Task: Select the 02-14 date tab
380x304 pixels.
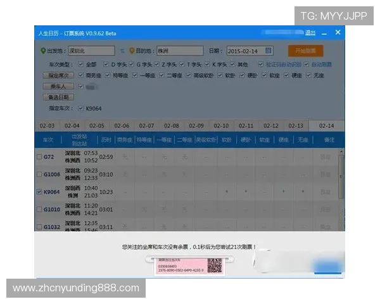Action: 326,126
